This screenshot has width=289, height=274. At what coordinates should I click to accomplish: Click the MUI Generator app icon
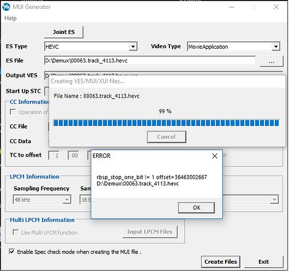(6, 7)
